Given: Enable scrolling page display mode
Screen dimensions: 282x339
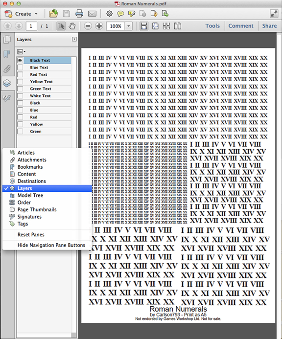Looking at the screenshot, I should [144, 26].
